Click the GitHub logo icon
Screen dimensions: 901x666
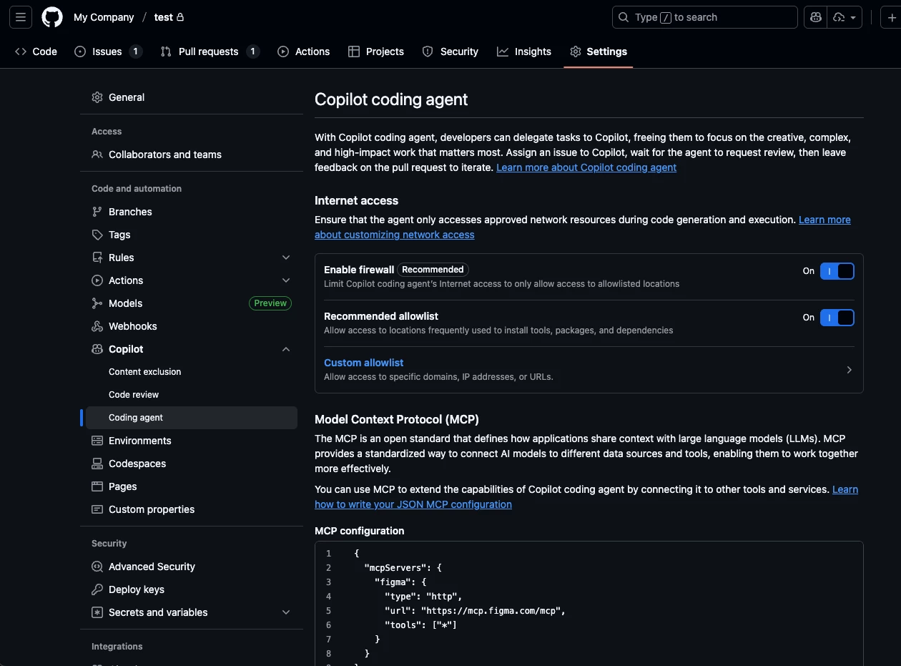[x=52, y=17]
